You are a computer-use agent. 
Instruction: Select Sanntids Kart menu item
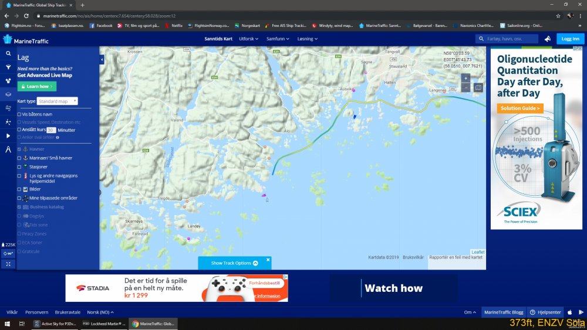coord(218,39)
